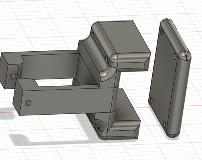
Task: Select the flat top face of the upper block
Action: [124, 37]
